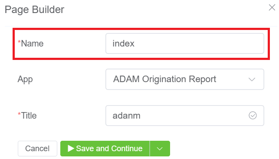The width and height of the screenshot is (279, 159).
Task: Click the red asterisk beside Title
Action: pyautogui.click(x=19, y=114)
